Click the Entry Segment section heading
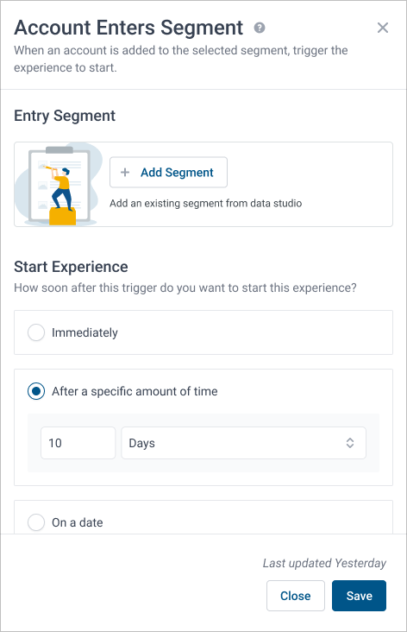Image resolution: width=407 pixels, height=632 pixels. [x=65, y=116]
